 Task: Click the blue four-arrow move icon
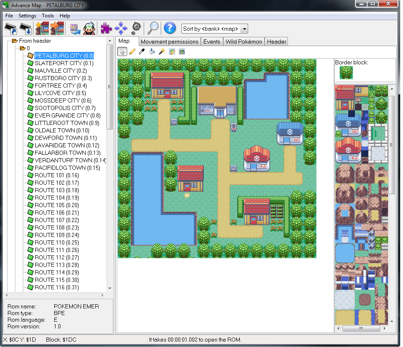(121, 28)
